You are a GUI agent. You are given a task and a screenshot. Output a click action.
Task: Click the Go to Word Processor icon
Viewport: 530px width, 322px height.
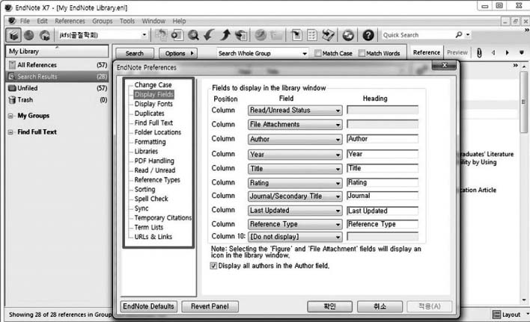328,34
